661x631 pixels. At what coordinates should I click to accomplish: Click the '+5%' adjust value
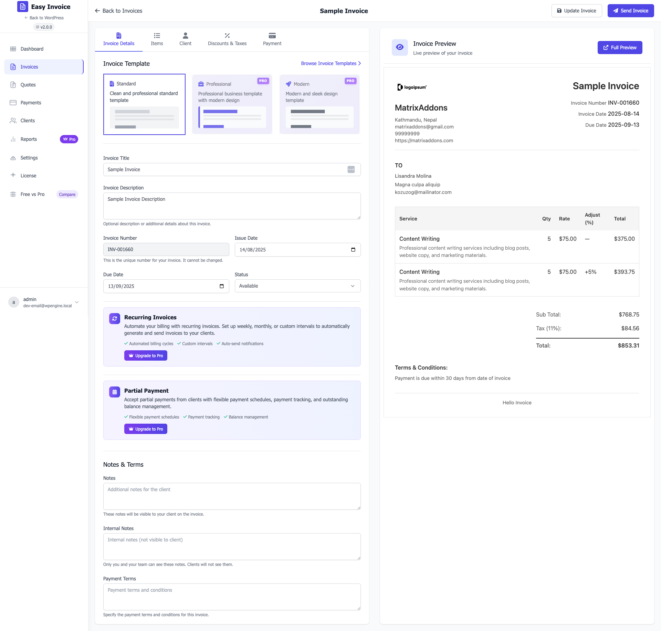[590, 272]
